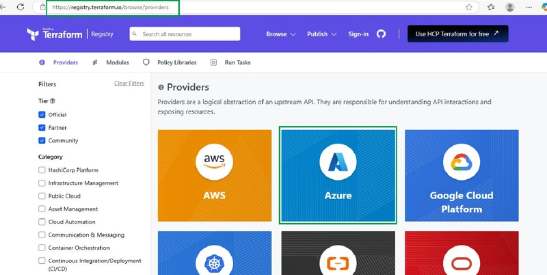Open the browser settings ellipsis menu
The height and width of the screenshot is (275, 547).
529,7
